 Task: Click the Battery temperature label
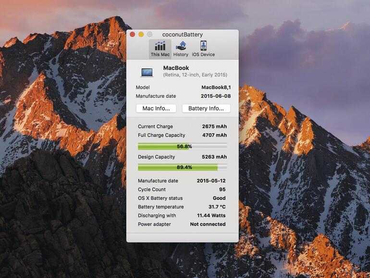pyautogui.click(x=160, y=207)
